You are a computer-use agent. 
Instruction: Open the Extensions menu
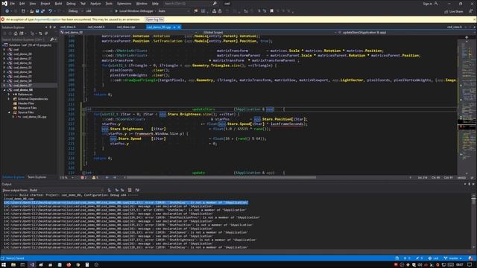pyautogui.click(x=124, y=4)
